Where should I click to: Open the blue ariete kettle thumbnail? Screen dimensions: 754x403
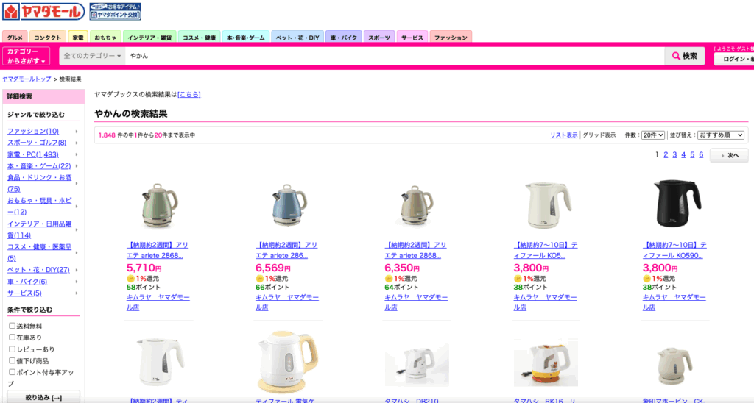click(288, 204)
